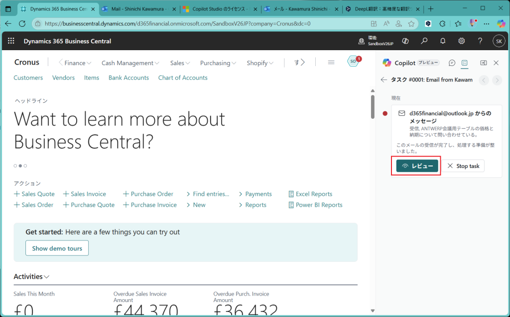Open the notifications bell
The image size is (510, 317).
pyautogui.click(x=443, y=41)
